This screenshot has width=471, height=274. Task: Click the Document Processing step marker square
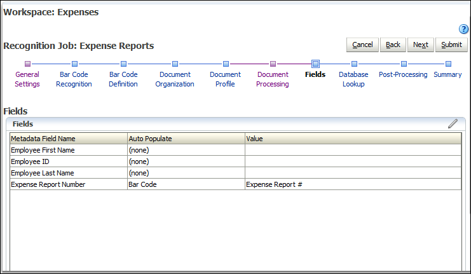point(273,64)
